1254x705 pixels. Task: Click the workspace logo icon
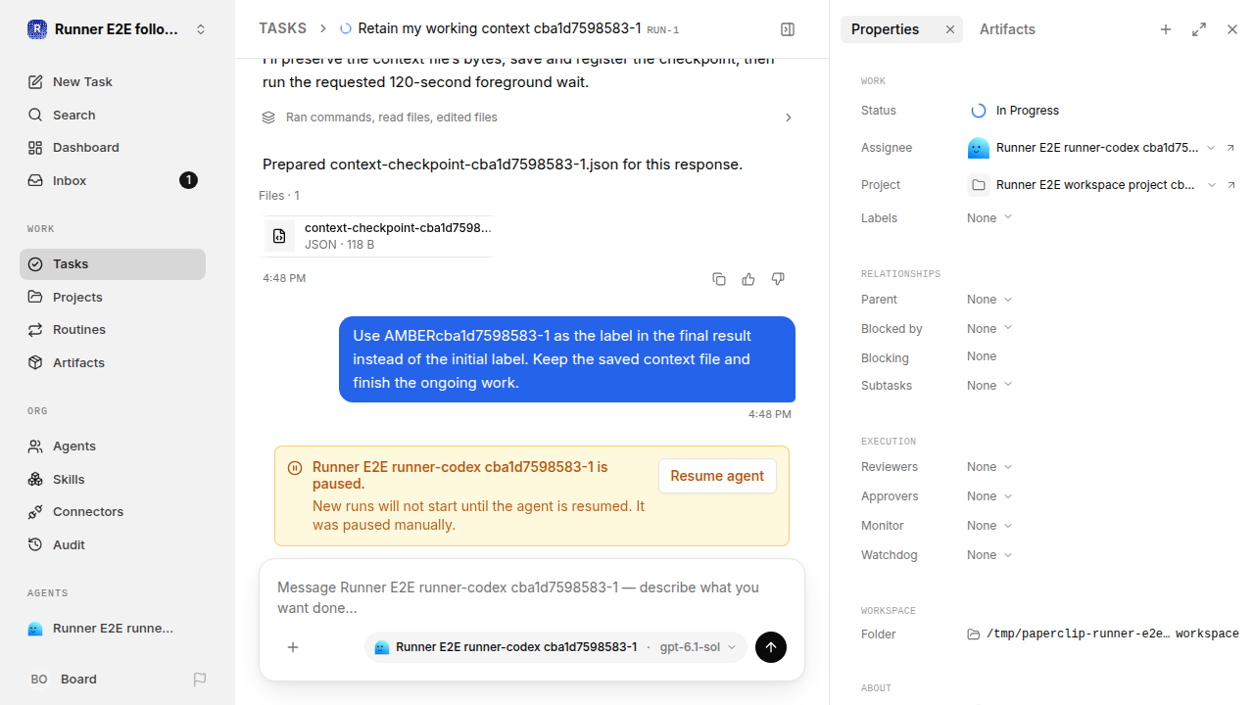(x=37, y=29)
